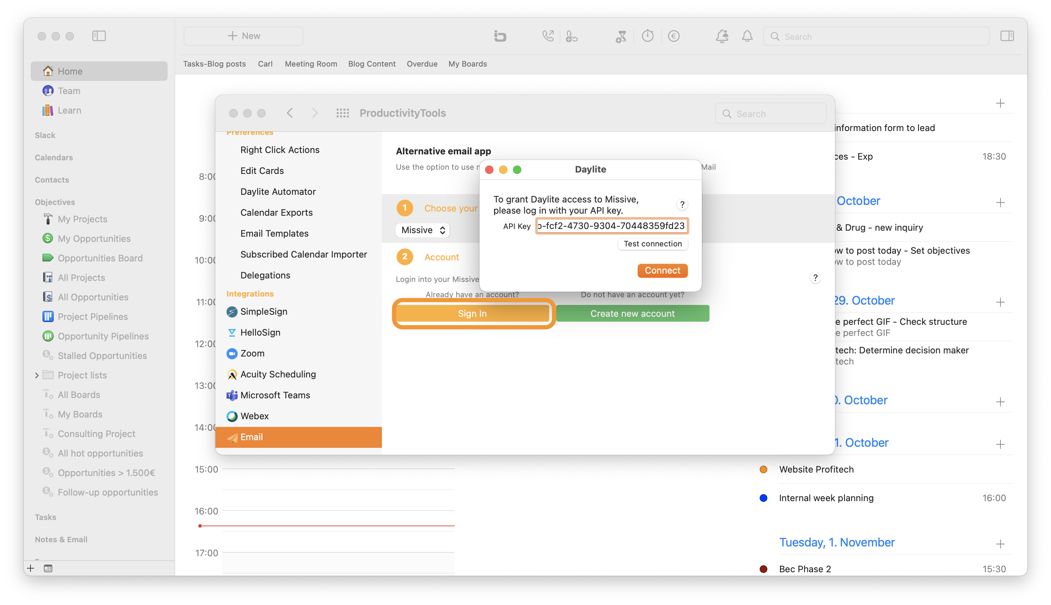This screenshot has height=605, width=1051.
Task: Open the Daylite logo toolbar icon
Action: click(500, 36)
